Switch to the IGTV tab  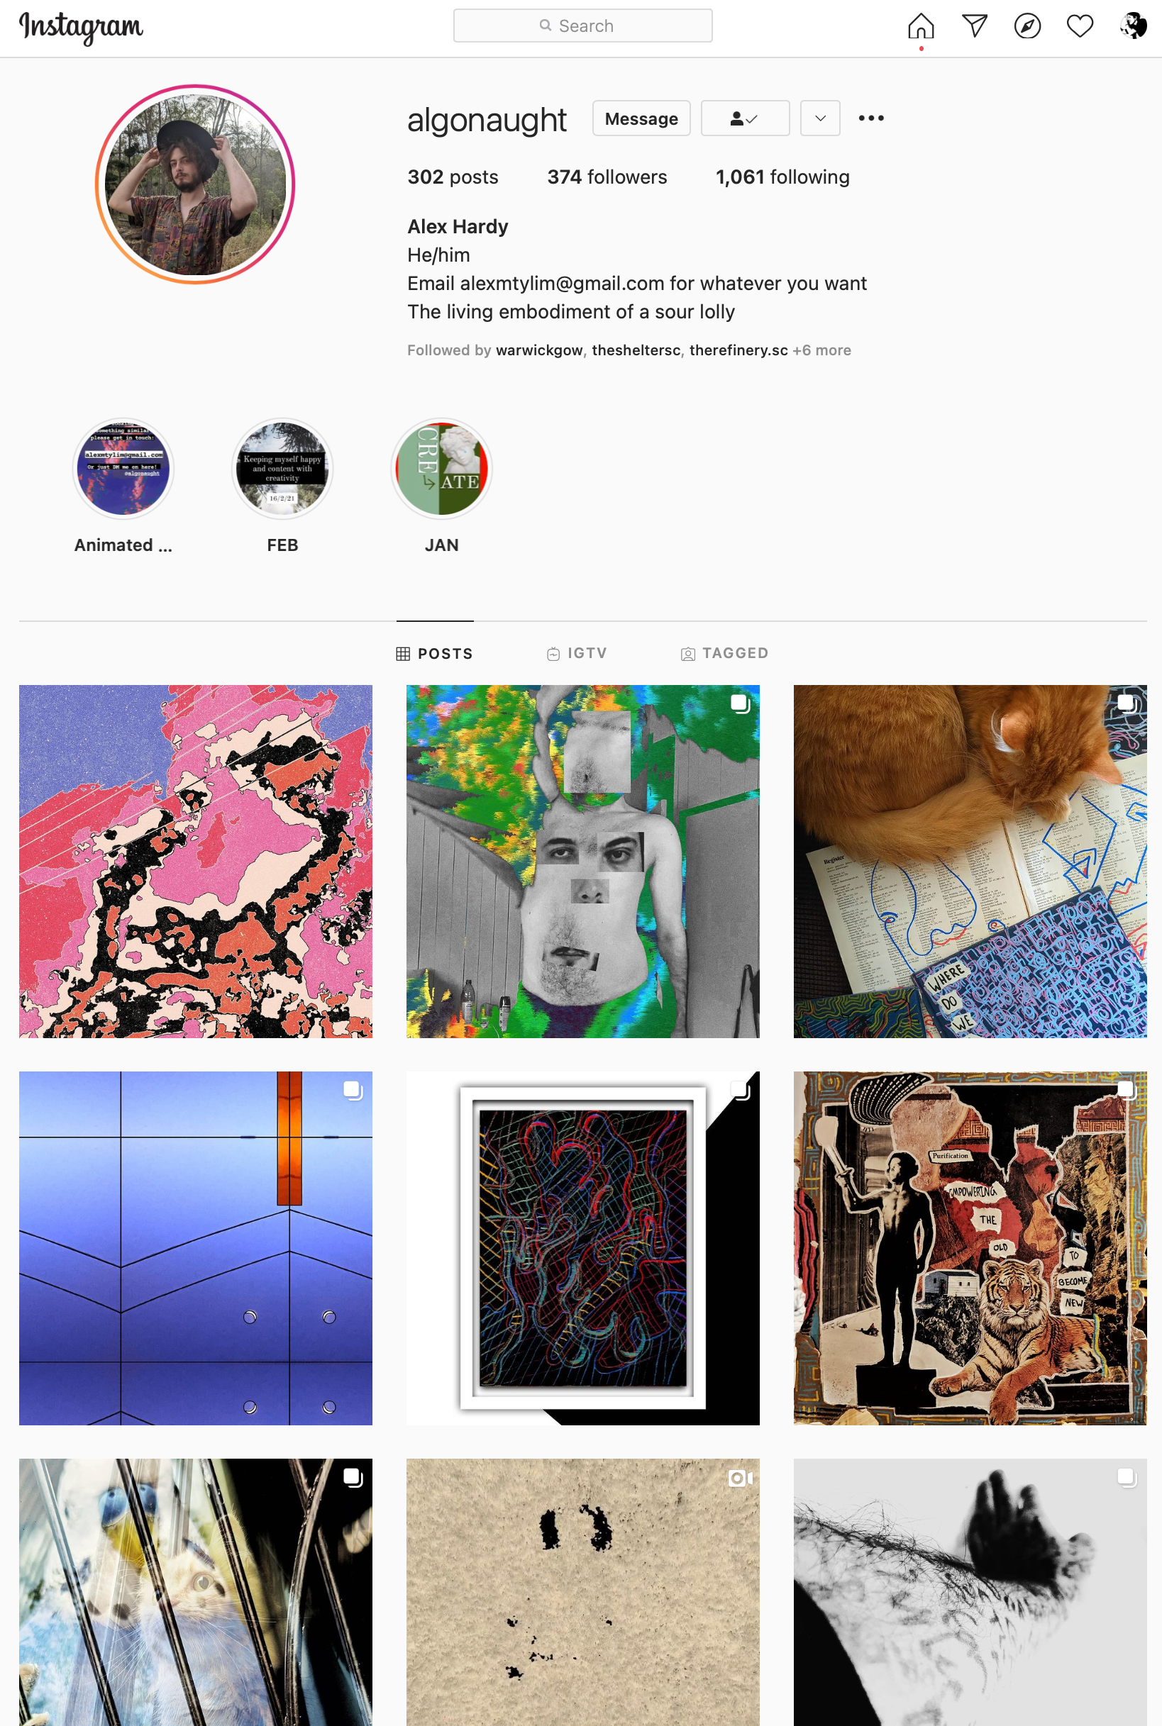577,653
